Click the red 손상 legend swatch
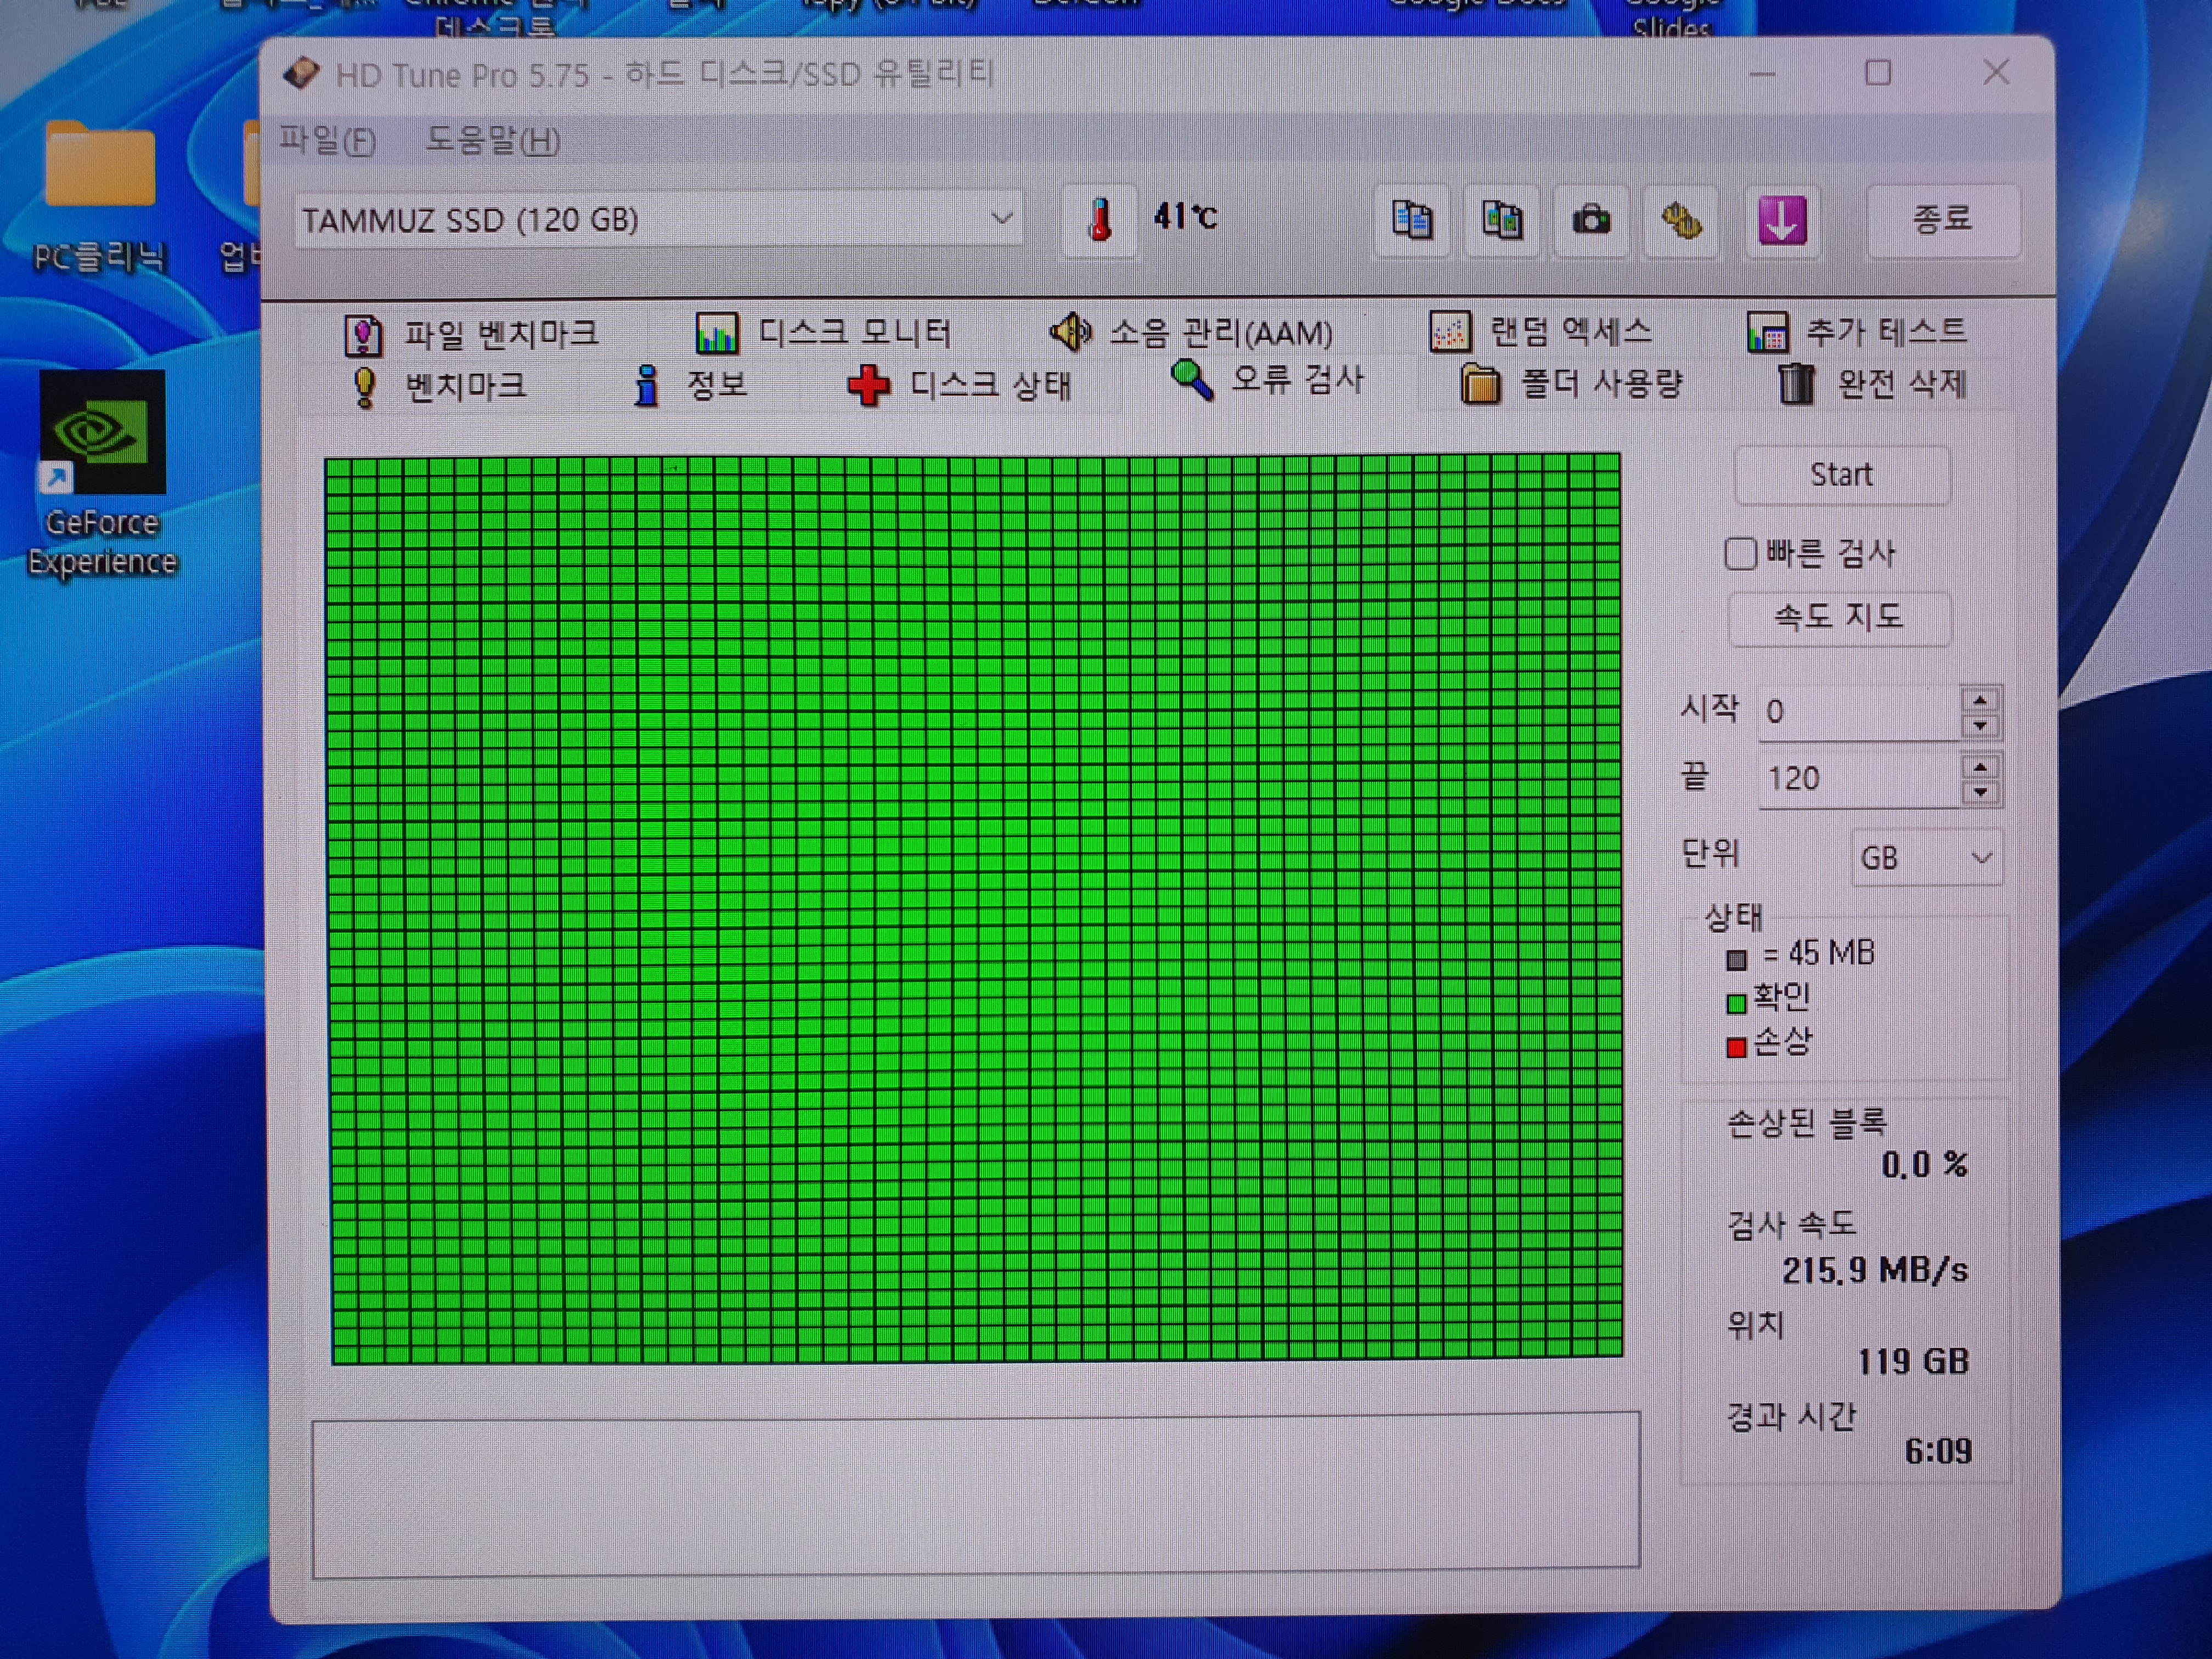This screenshot has height=1659, width=2212. 1736,1047
